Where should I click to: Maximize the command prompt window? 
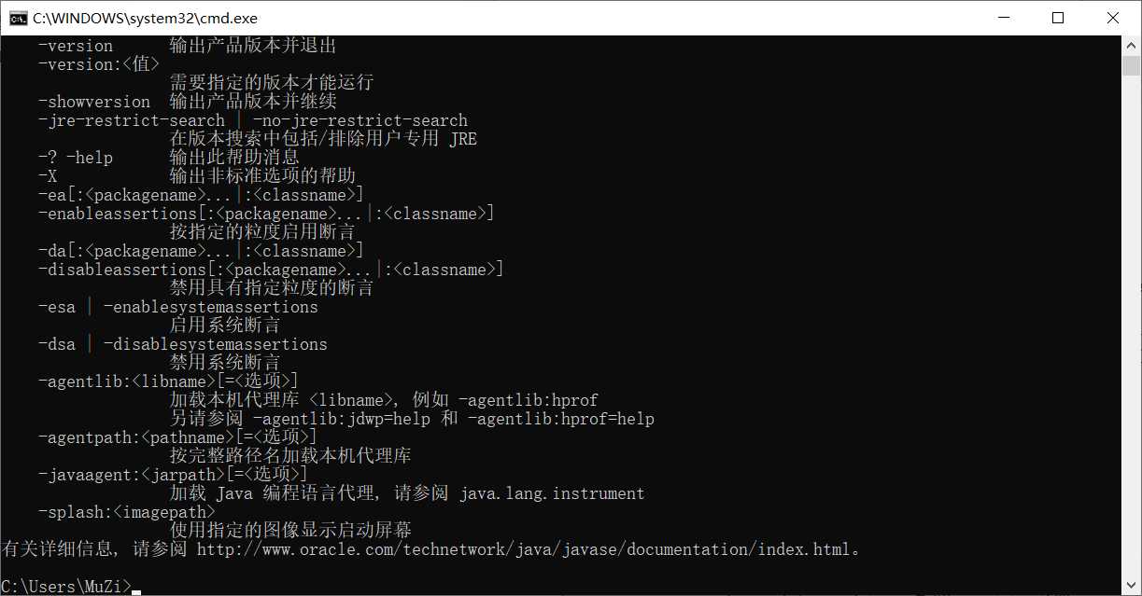1058,18
